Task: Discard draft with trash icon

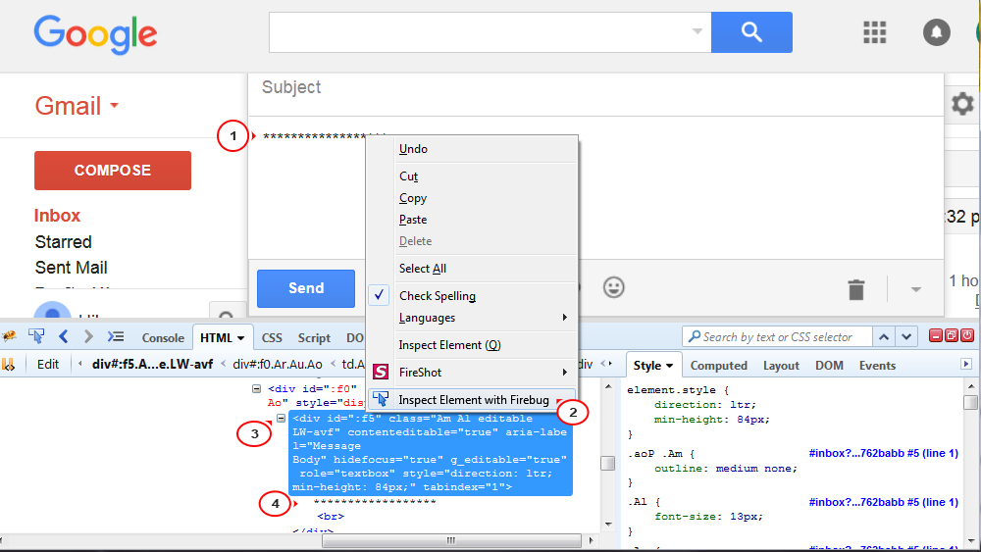Action: pyautogui.click(x=855, y=289)
